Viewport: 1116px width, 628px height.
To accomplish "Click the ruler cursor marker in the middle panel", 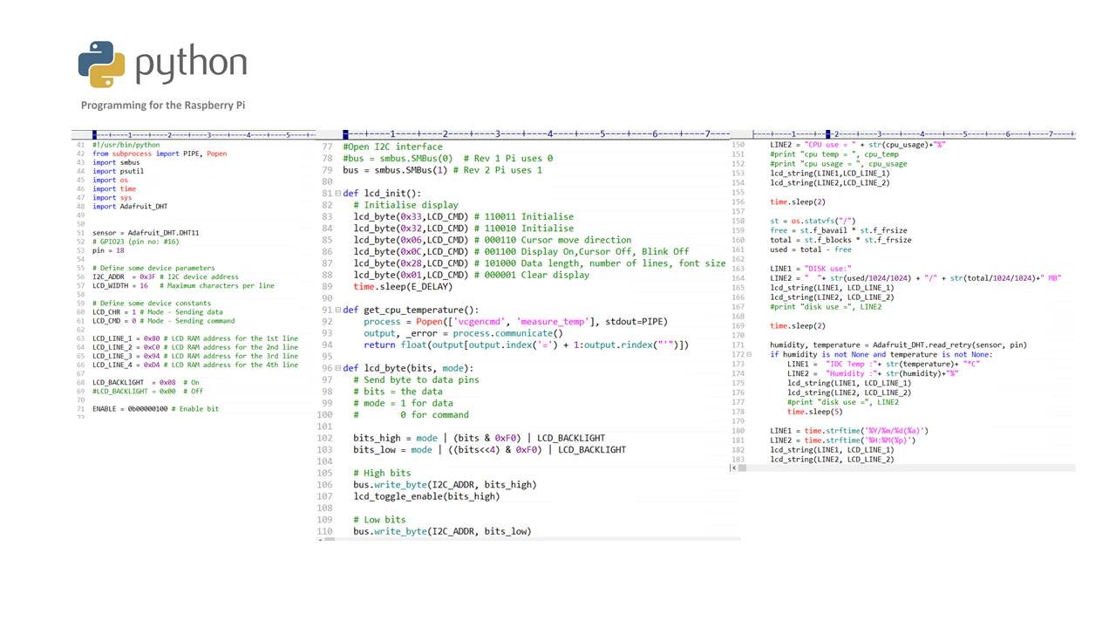I will [345, 134].
